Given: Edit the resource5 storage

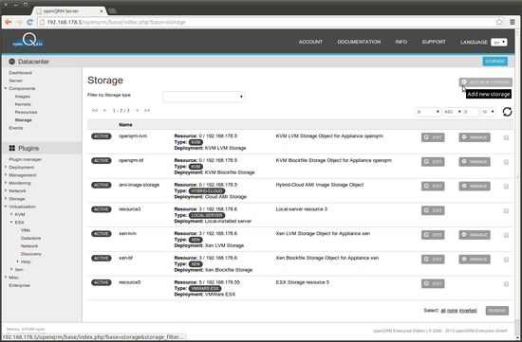Looking at the screenshot, I should coord(433,283).
